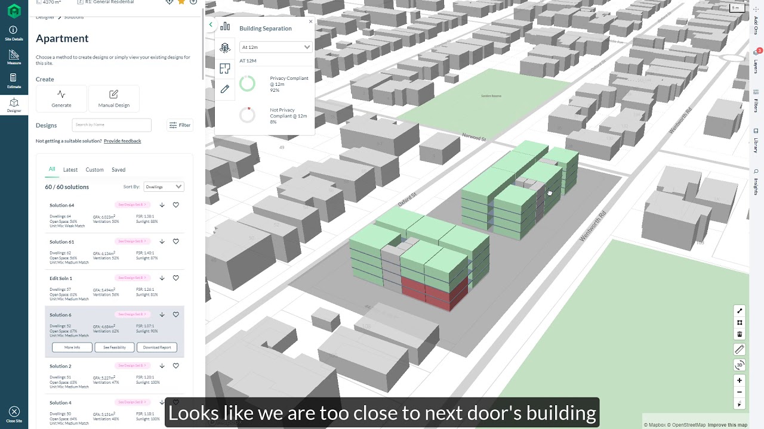The width and height of the screenshot is (764, 429).
Task: Open the bar chart analysis icon
Action: 225,27
